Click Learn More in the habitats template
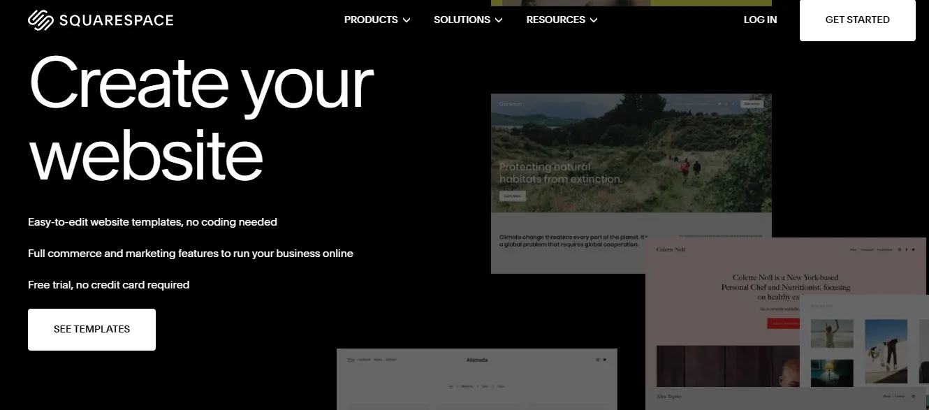 click(513, 196)
